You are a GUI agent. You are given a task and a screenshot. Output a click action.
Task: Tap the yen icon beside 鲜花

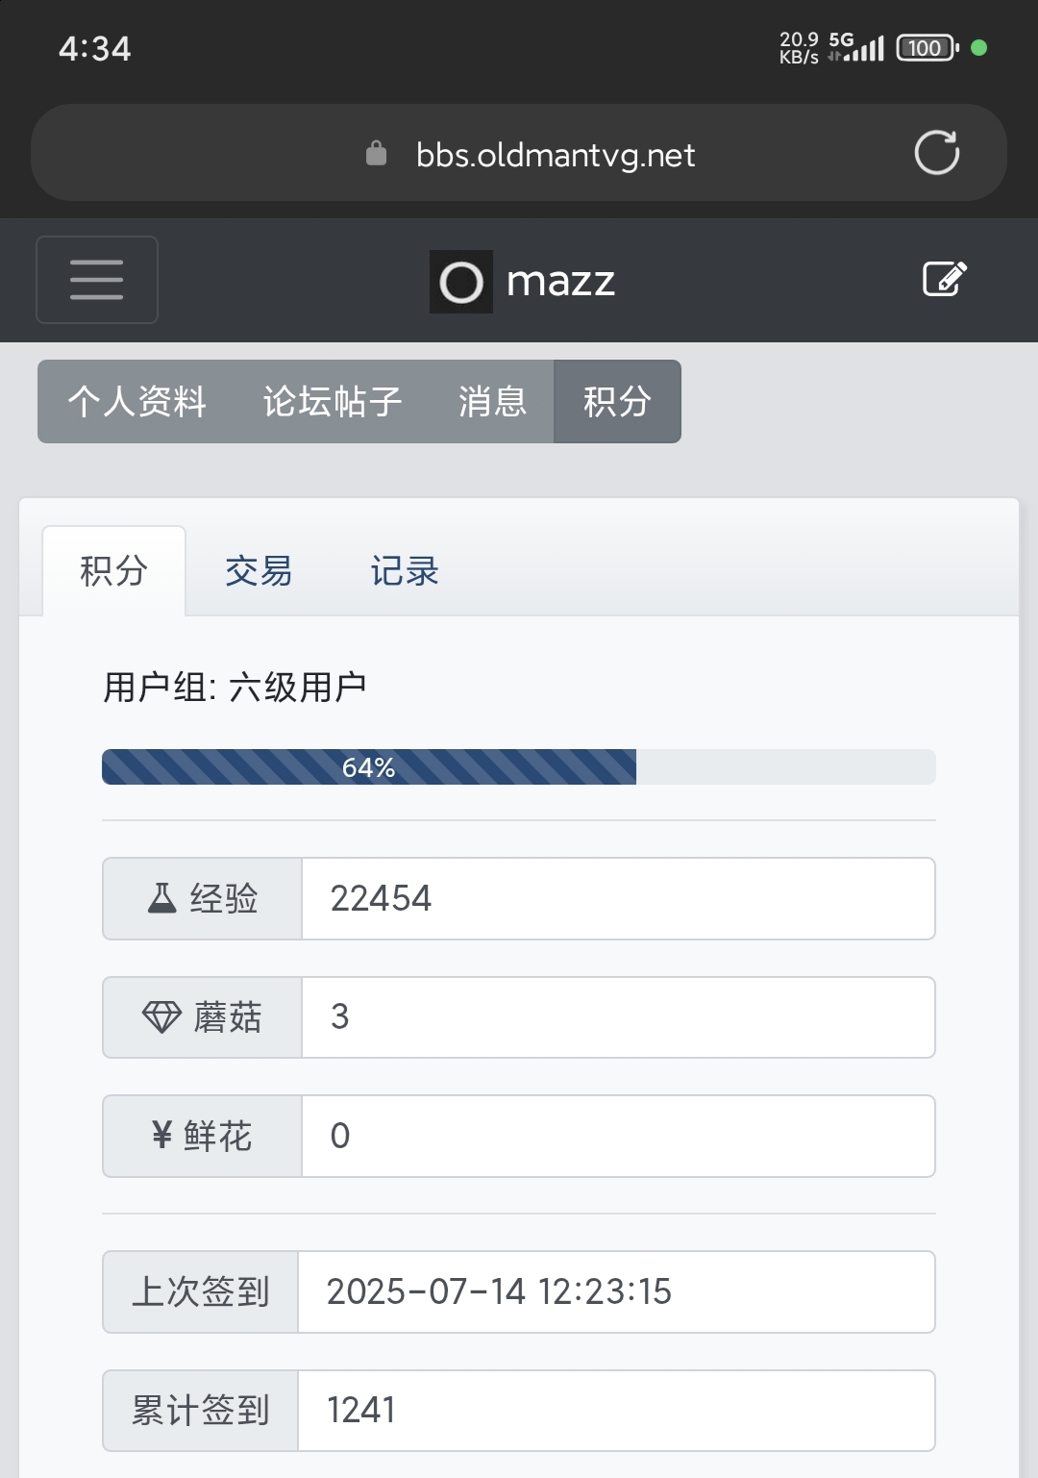[x=161, y=1136]
